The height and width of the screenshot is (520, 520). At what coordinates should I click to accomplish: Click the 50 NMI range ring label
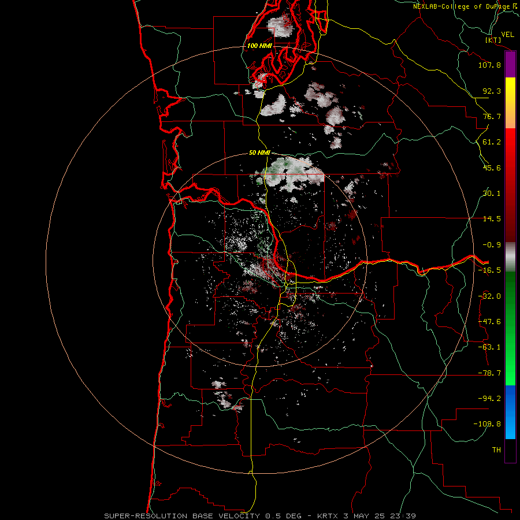(x=259, y=153)
